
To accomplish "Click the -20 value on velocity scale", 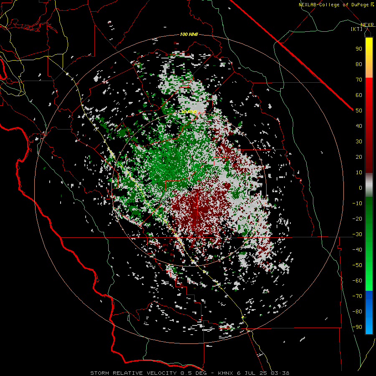I will click(357, 218).
